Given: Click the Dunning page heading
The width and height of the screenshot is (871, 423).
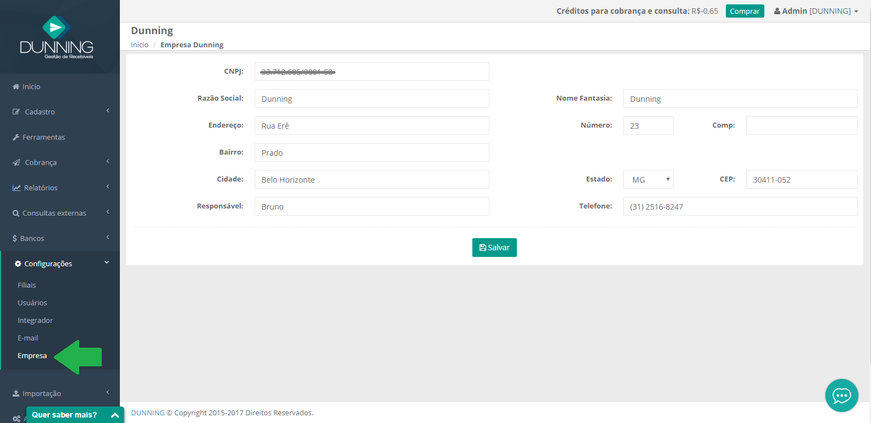Looking at the screenshot, I should [152, 31].
